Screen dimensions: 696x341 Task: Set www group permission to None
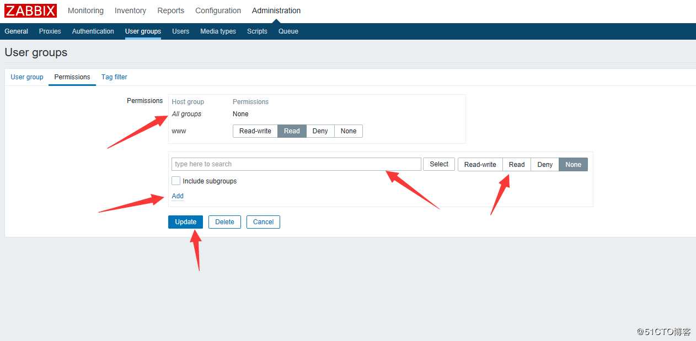[349, 131]
